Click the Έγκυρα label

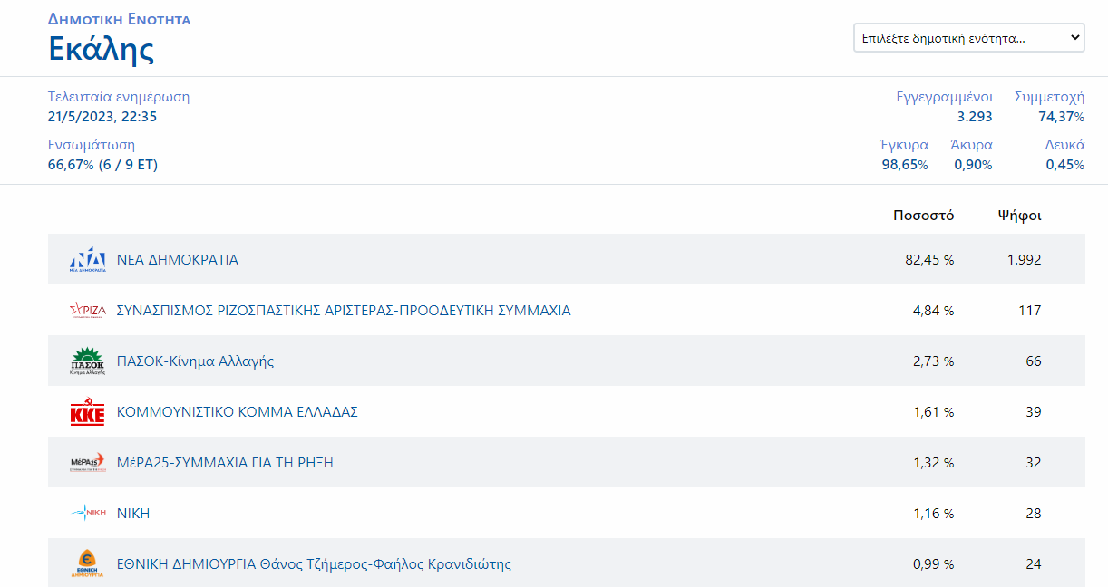point(904,144)
